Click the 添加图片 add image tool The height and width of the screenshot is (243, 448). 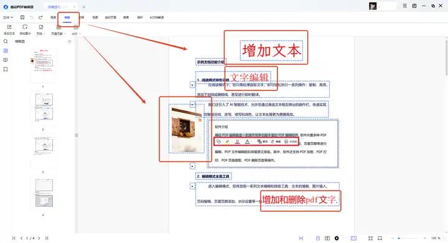pos(25,30)
